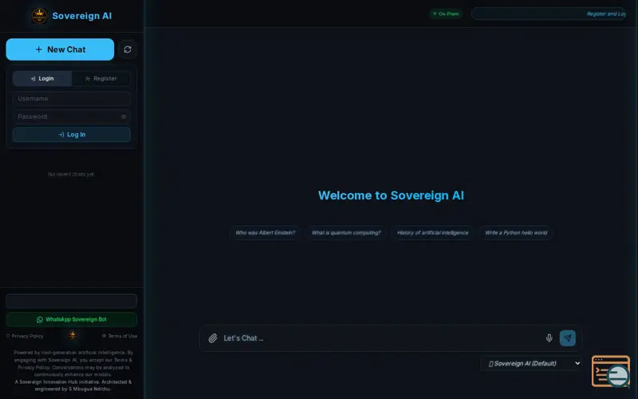Switch to the Register tab
638x399 pixels.
point(101,78)
